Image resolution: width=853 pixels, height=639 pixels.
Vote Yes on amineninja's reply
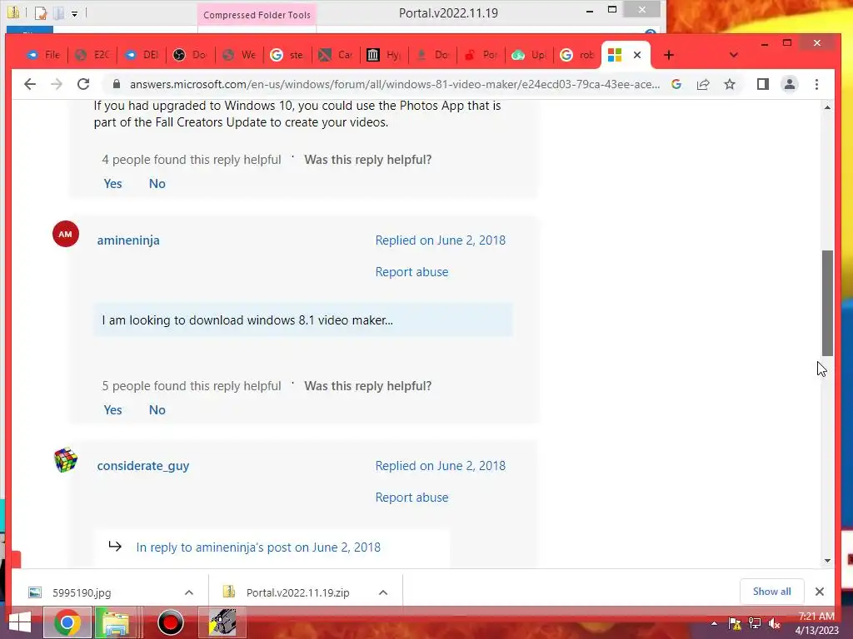point(112,409)
